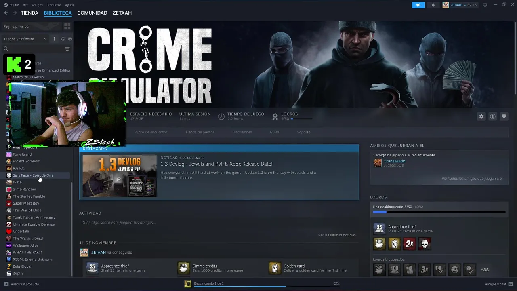
Task: Open the ZETAAH profile section
Action: 122,13
